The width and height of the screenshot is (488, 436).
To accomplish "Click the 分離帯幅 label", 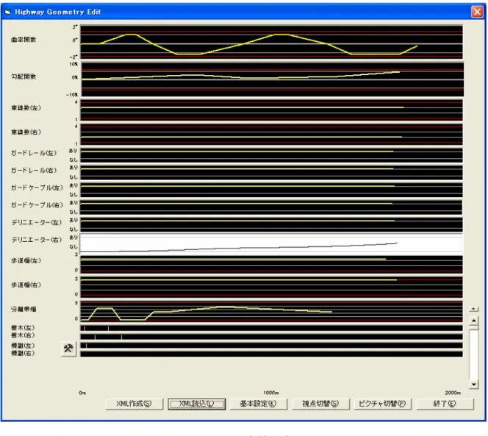I will pyautogui.click(x=24, y=309).
